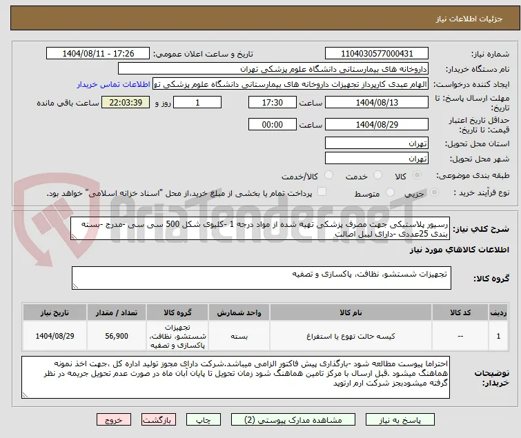Toggle اسناد خزانه اسلامی payment checkbox
The image size is (521, 438).
[x=322, y=192]
